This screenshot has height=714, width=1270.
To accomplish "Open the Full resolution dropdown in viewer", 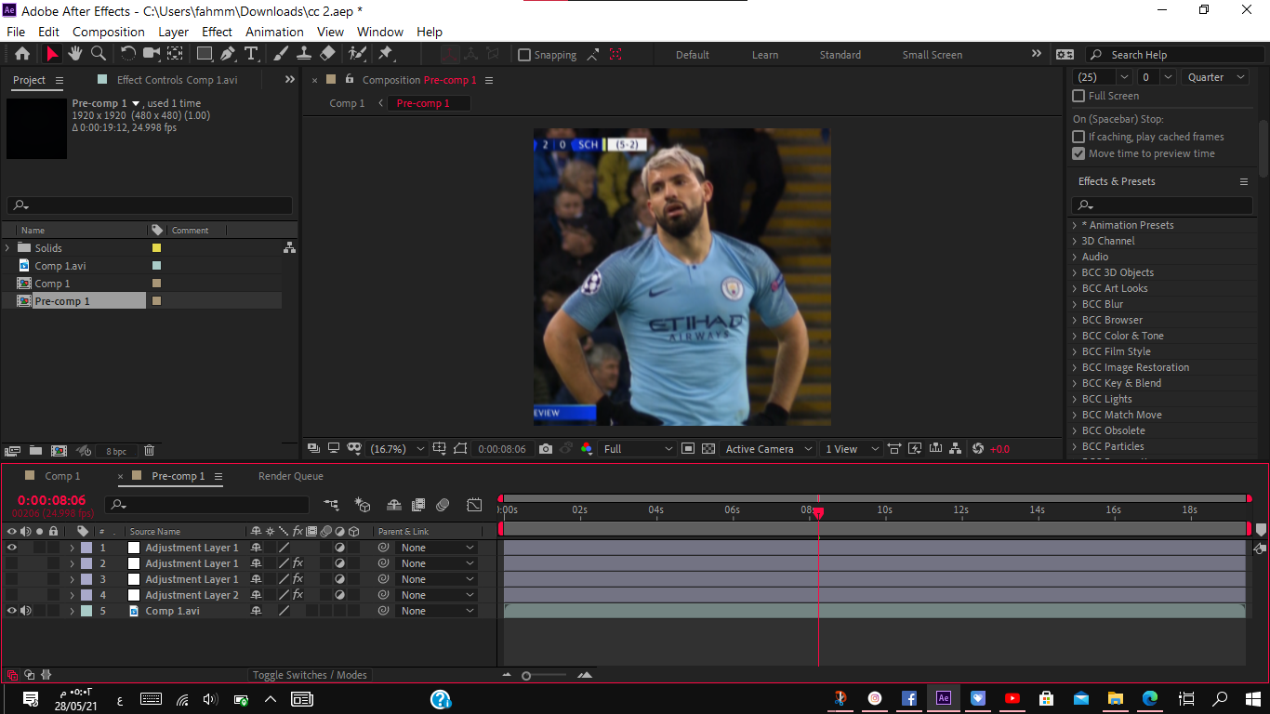I will coord(637,449).
